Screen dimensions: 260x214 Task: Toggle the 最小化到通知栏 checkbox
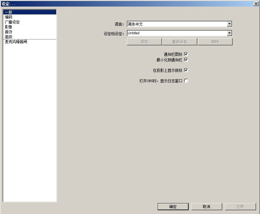[x=186, y=60]
